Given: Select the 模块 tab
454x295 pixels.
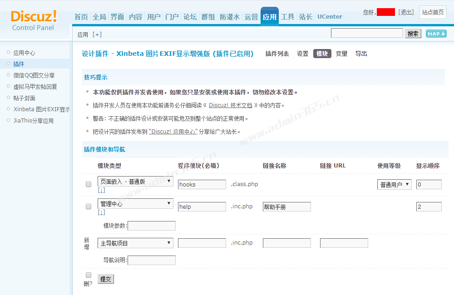Looking at the screenshot, I should 322,54.
